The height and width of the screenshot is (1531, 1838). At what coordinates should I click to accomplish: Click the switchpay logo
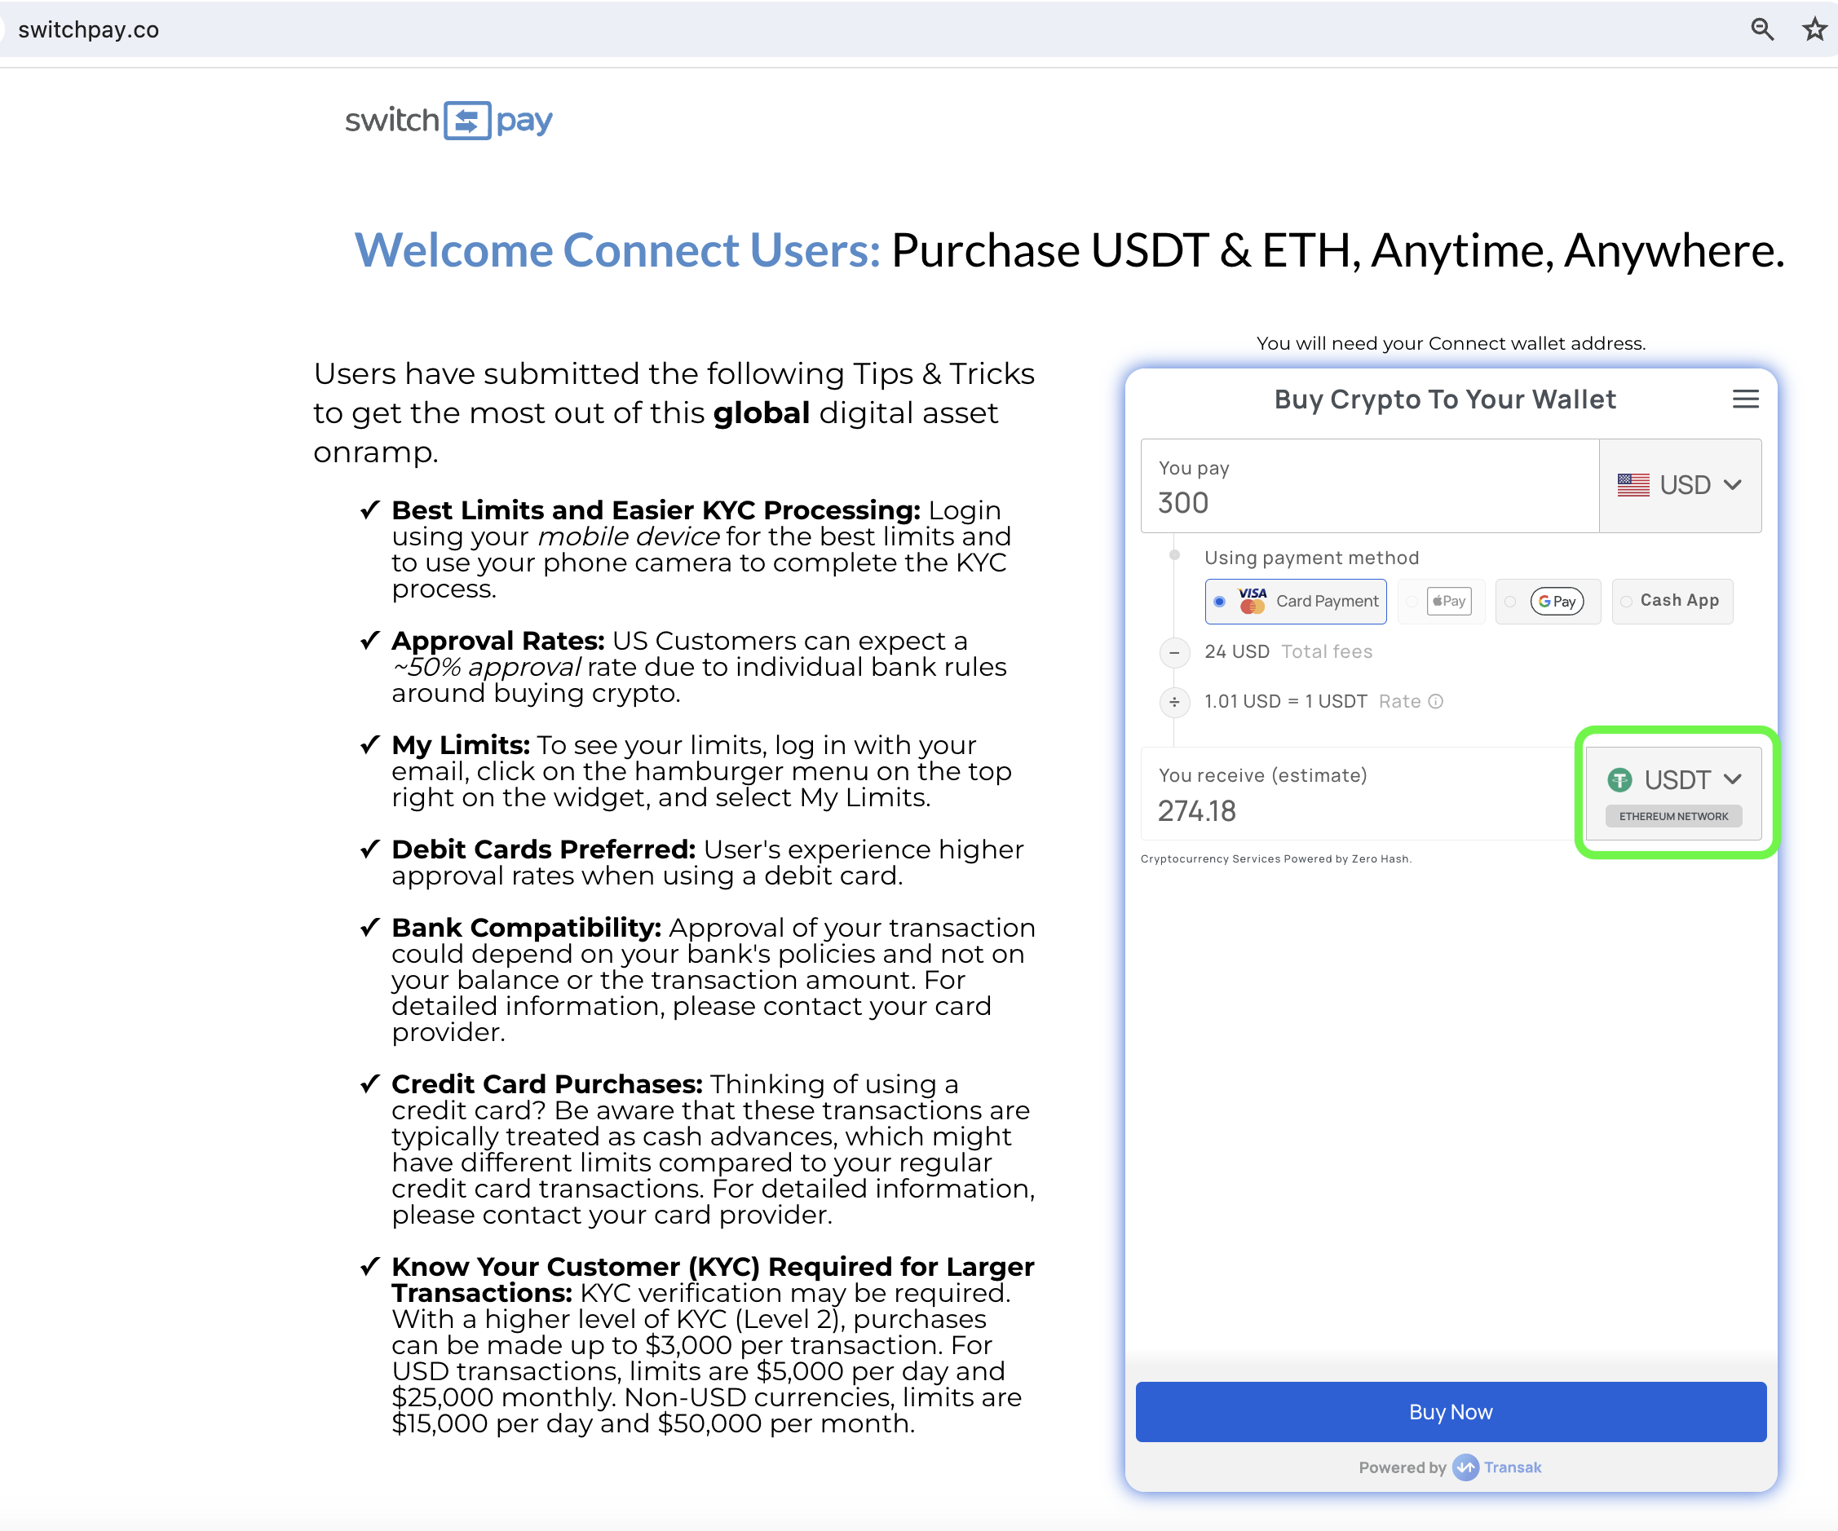(448, 120)
